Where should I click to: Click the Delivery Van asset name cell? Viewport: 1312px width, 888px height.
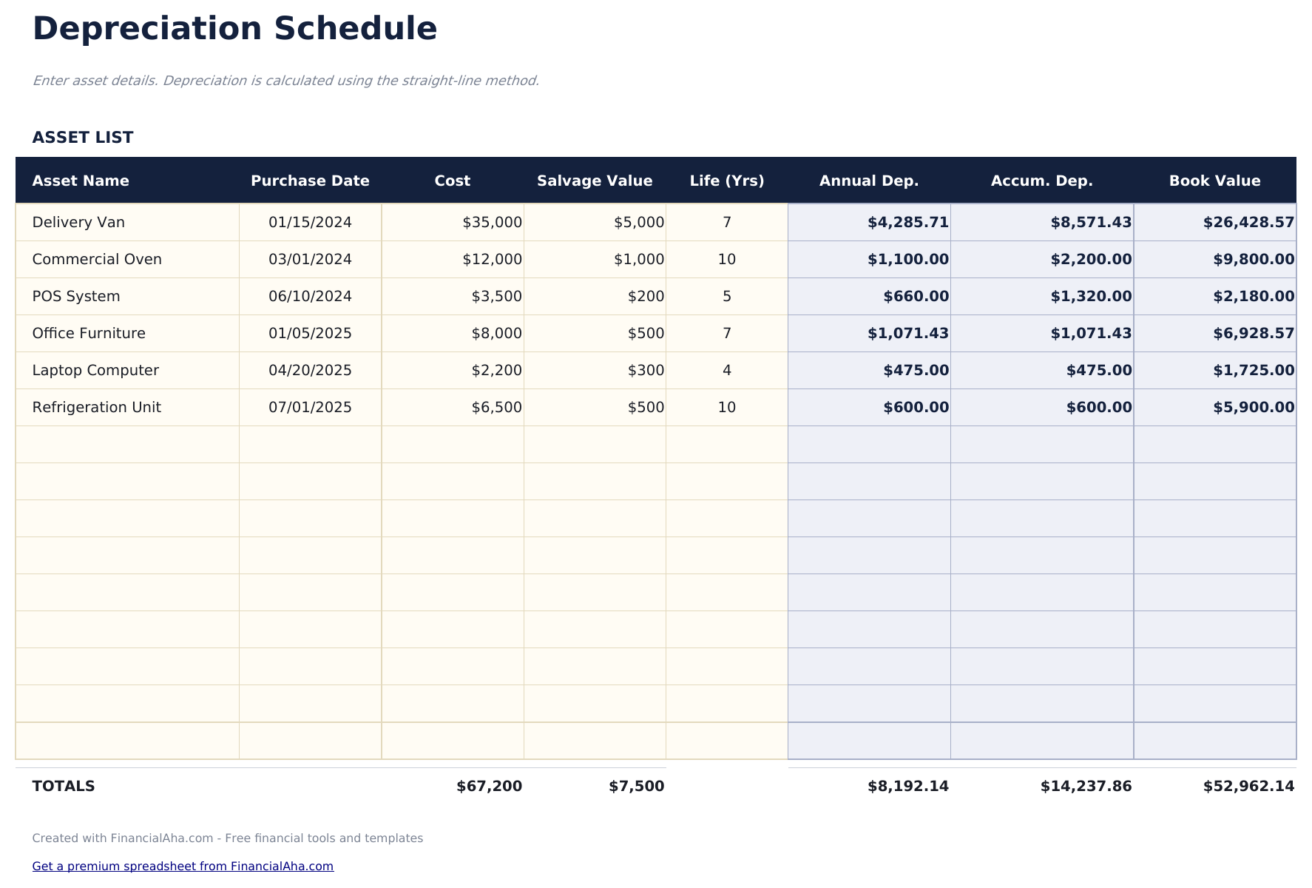(x=127, y=222)
